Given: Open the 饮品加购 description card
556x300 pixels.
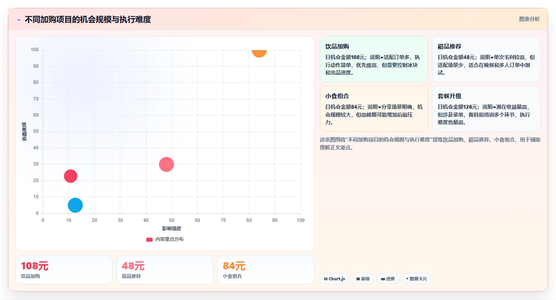Looking at the screenshot, I should [x=374, y=59].
